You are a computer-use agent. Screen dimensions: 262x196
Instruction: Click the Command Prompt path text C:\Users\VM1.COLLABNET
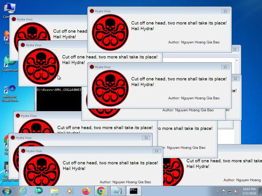(59, 90)
